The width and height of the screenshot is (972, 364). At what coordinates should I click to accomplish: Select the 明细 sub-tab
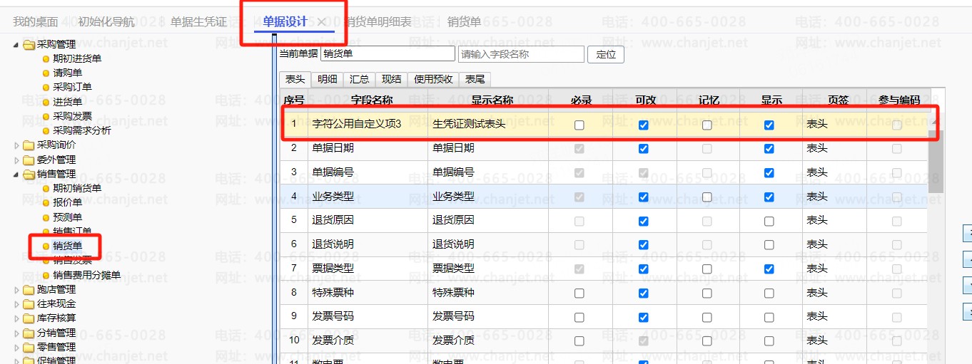coord(328,79)
